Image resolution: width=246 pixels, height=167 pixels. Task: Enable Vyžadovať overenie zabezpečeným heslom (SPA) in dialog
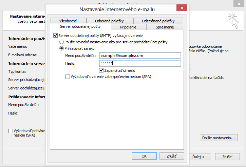(x=68, y=77)
